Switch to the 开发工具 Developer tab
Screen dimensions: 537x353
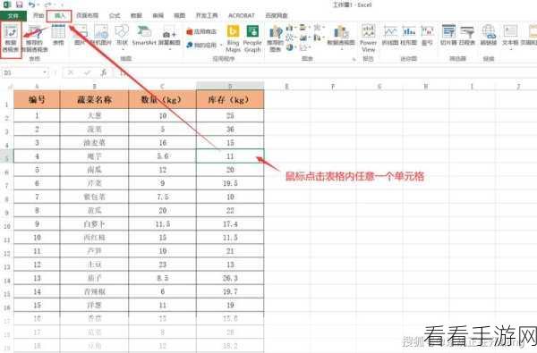click(x=207, y=15)
